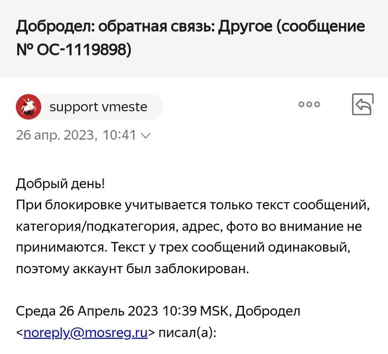Click the line starting "категория/подкатегория"
Viewport: 388px width, 354px height.
pyautogui.click(x=188, y=227)
